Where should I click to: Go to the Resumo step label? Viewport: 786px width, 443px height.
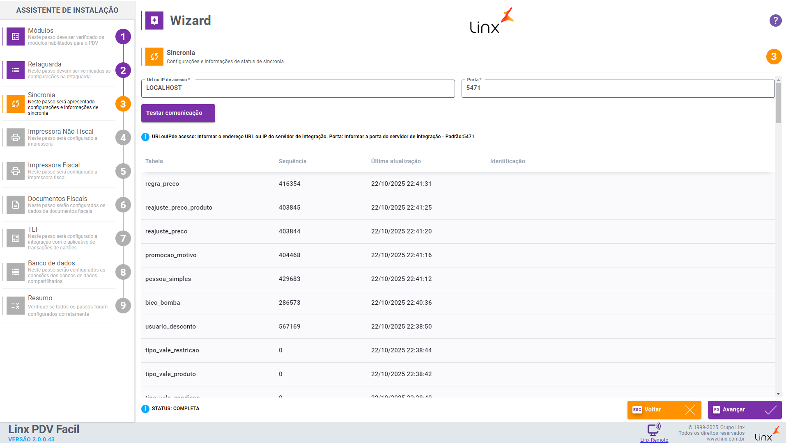pyautogui.click(x=40, y=298)
